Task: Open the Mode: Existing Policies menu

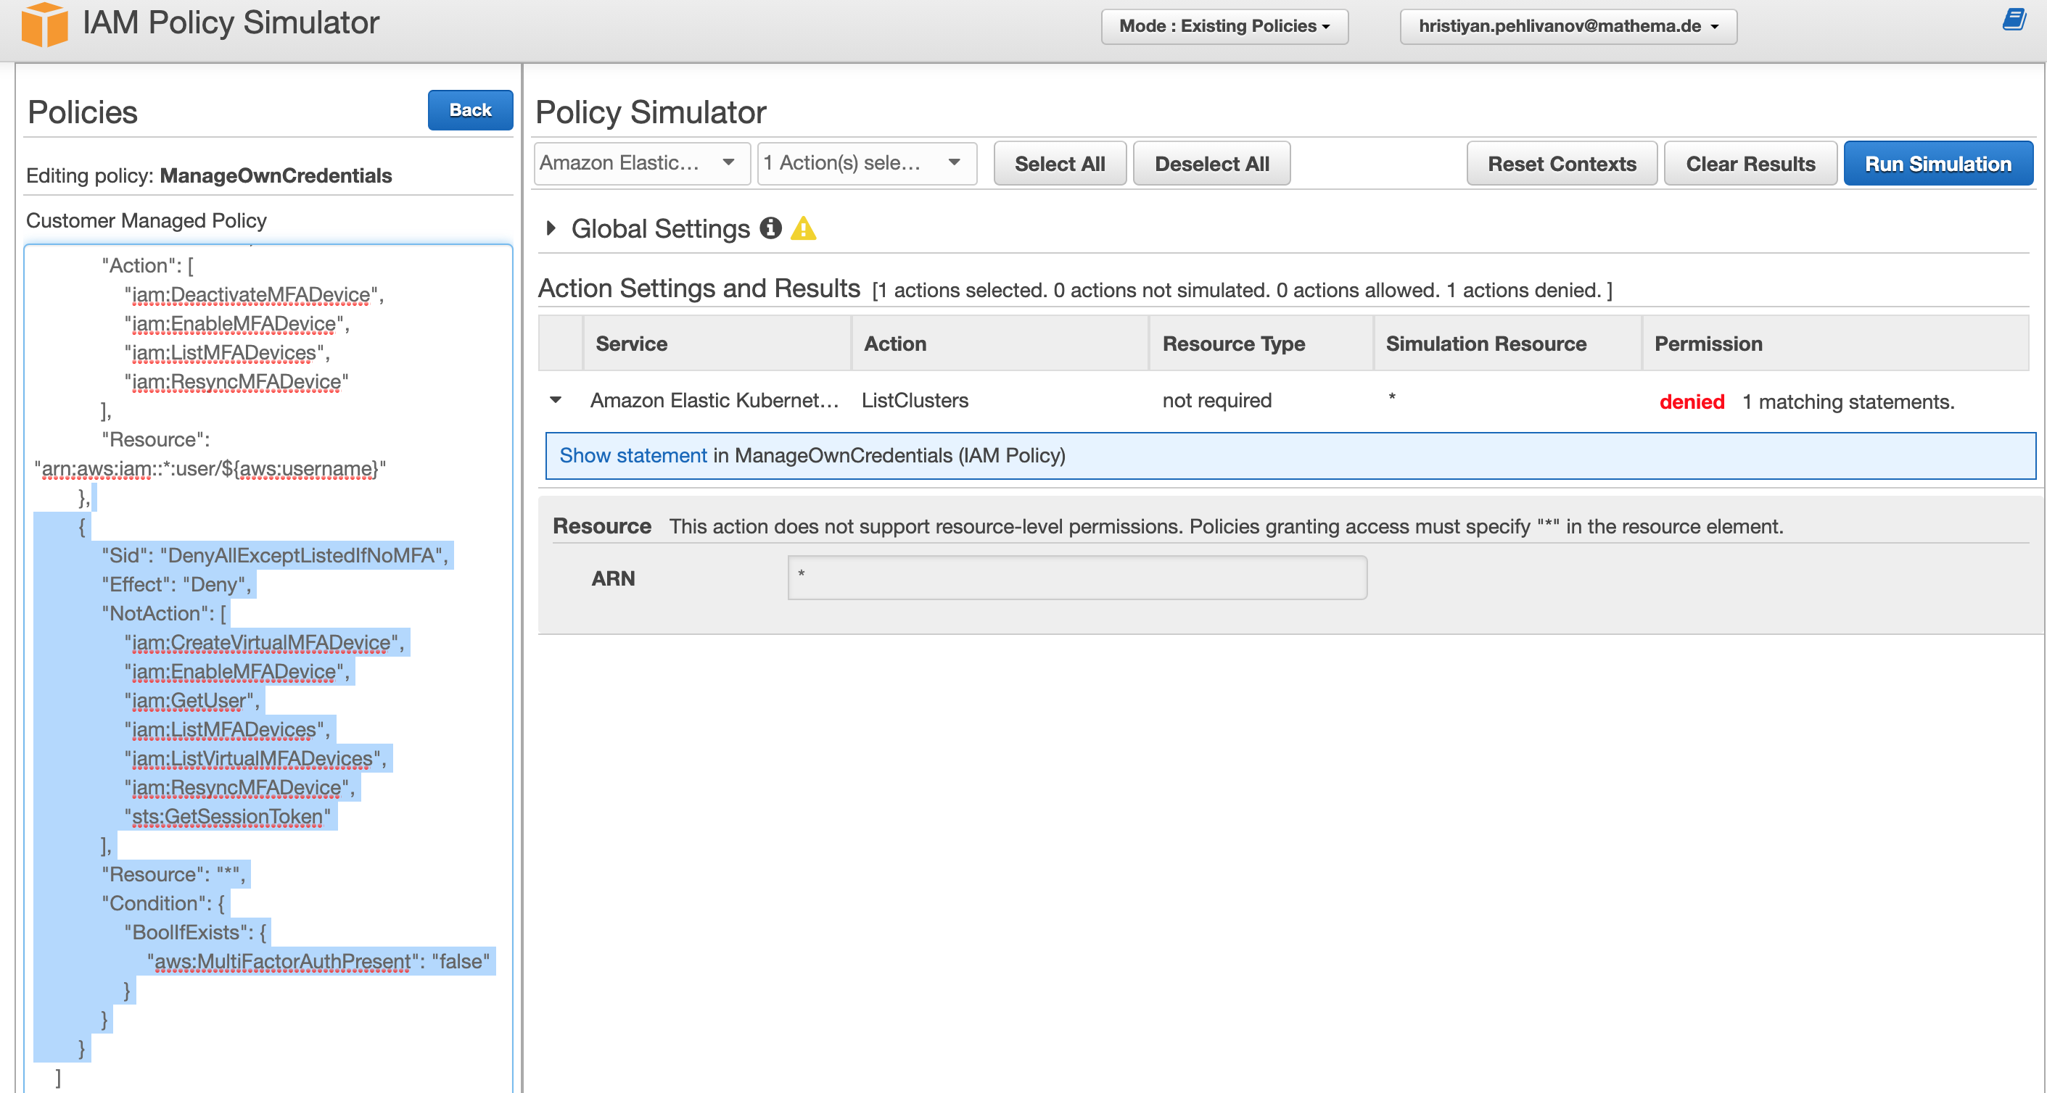Action: 1224,26
